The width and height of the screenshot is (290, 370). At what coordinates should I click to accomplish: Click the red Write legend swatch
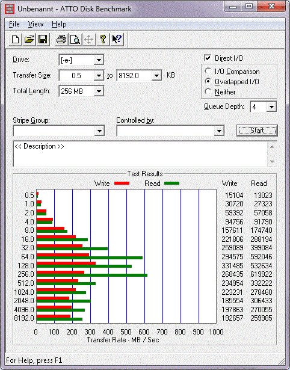(x=122, y=183)
